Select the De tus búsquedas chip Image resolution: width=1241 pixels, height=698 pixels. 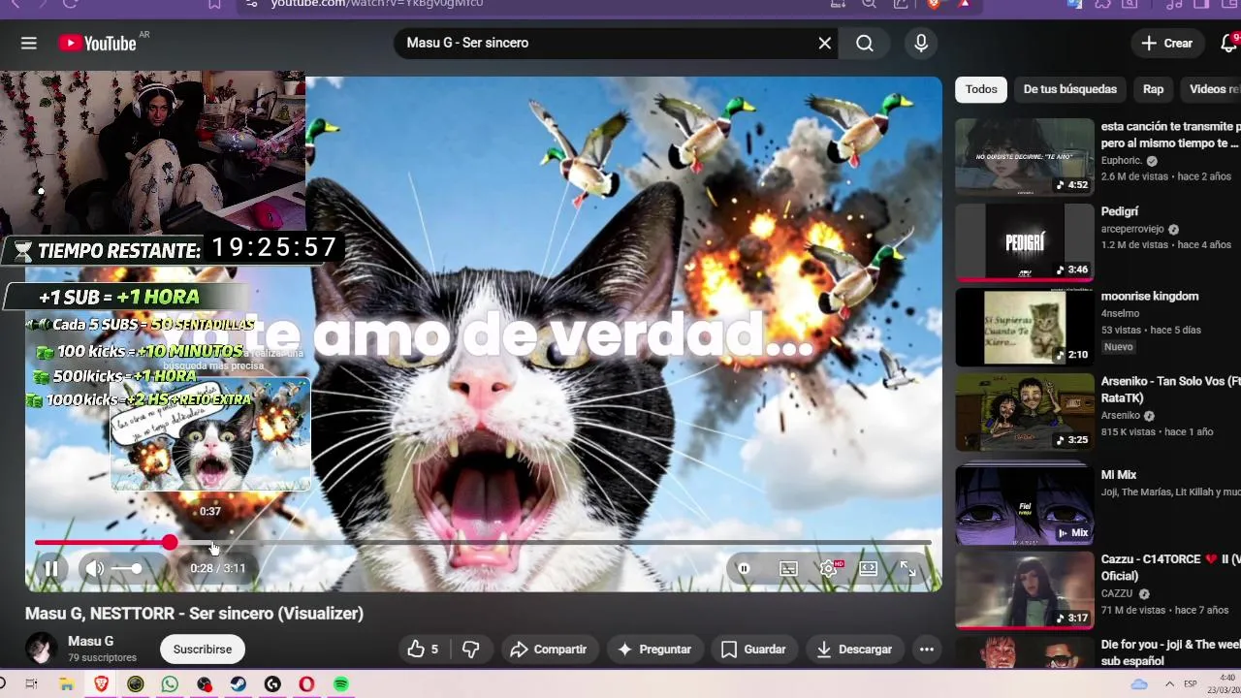1070,89
